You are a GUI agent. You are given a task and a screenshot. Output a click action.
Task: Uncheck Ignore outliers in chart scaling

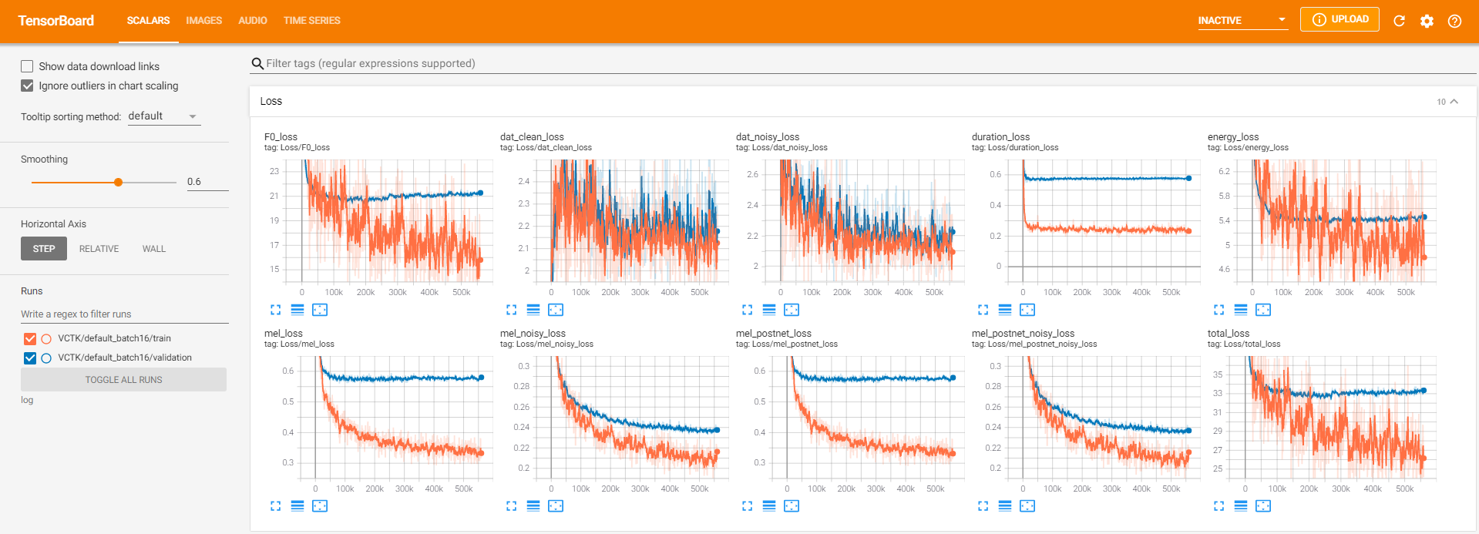(x=27, y=86)
